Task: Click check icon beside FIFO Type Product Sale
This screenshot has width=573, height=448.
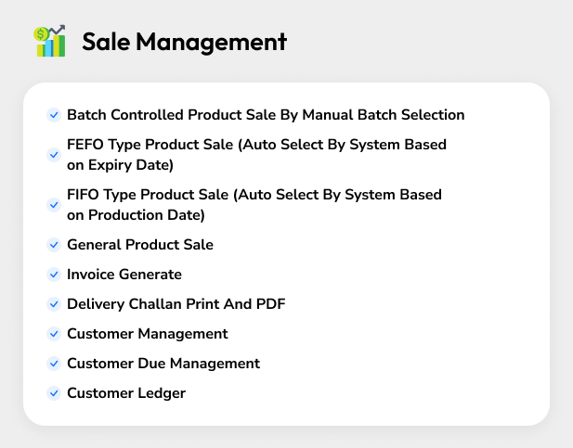Action: 54,205
